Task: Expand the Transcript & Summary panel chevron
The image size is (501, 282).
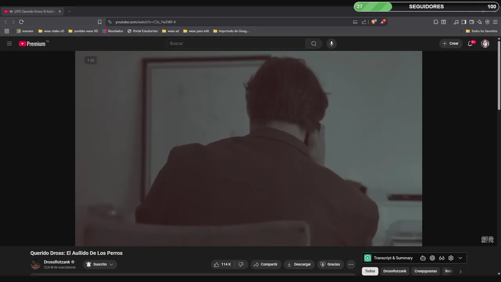Action: point(460,258)
